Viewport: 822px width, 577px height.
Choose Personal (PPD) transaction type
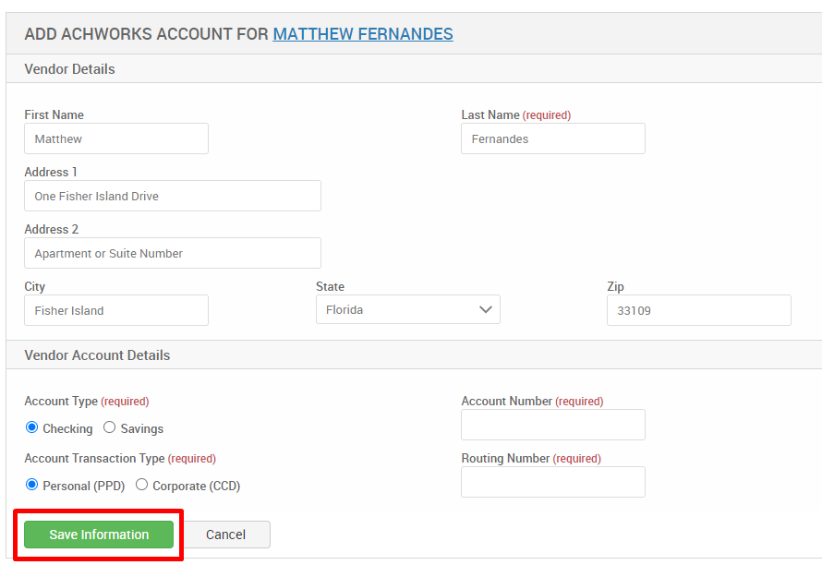point(31,485)
